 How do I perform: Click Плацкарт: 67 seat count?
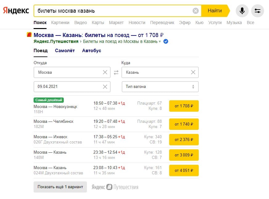[149, 103]
